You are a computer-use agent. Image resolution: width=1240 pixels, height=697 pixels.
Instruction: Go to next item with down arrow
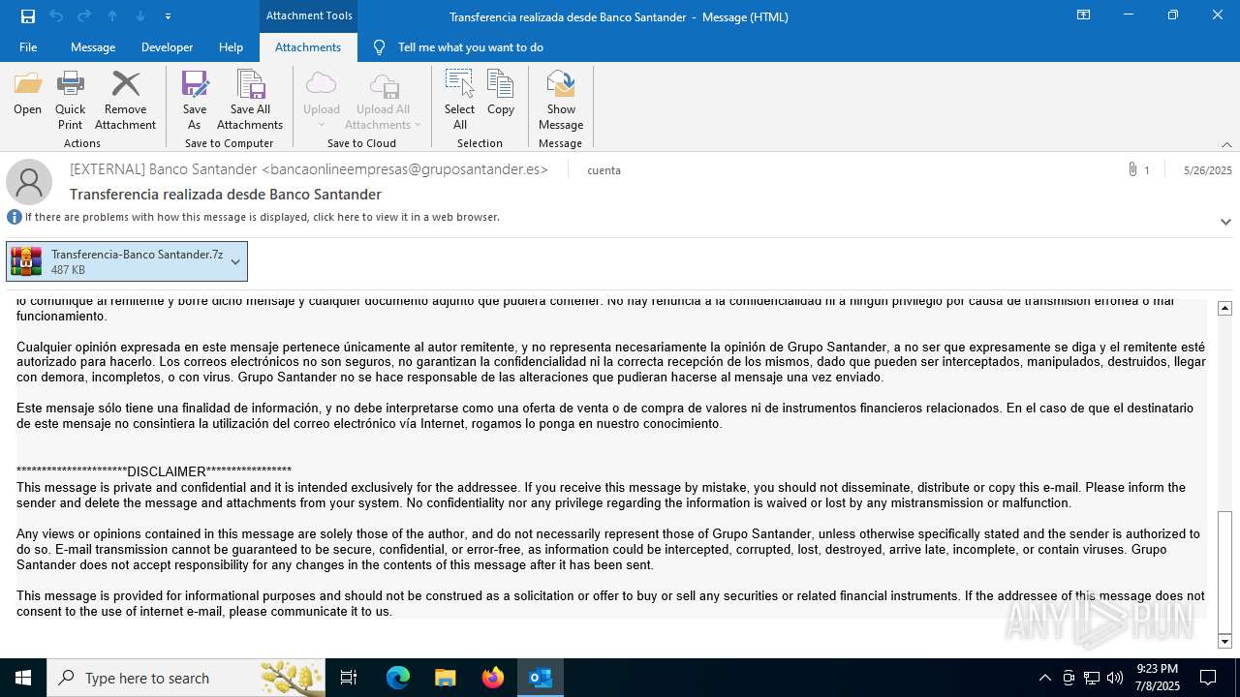click(140, 15)
